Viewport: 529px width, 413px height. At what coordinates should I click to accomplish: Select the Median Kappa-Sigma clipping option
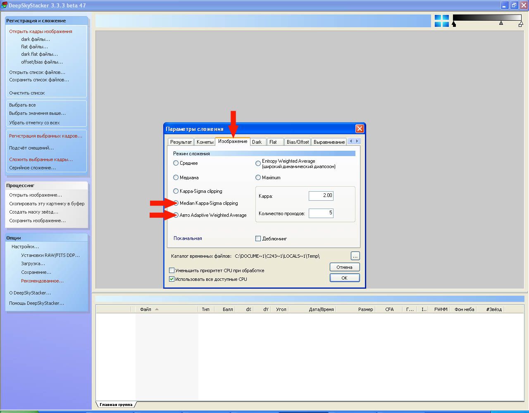click(x=176, y=203)
